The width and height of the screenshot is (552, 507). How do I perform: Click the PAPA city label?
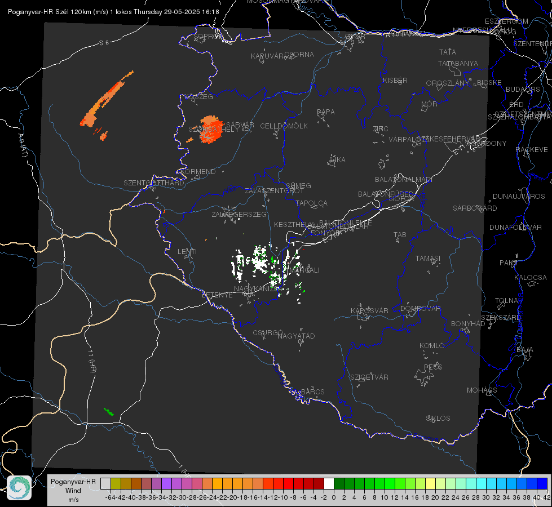(x=326, y=112)
